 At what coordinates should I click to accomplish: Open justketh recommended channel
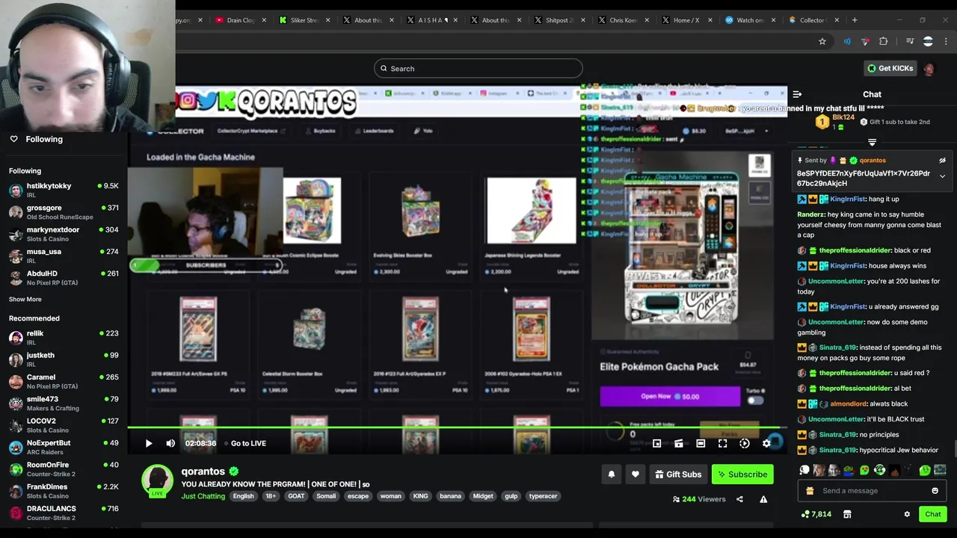coord(64,359)
